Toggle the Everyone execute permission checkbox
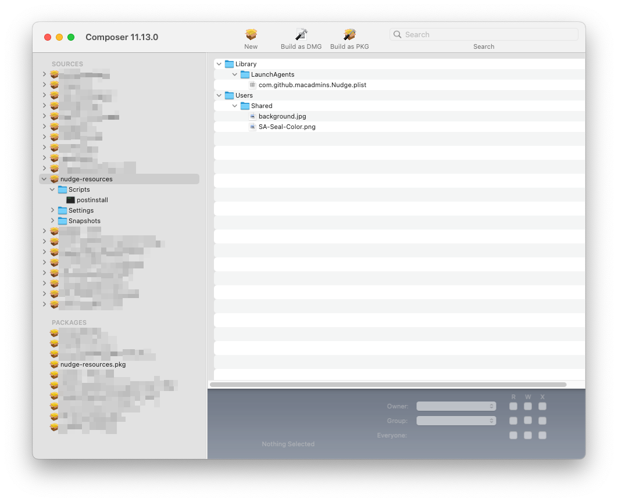 (542, 435)
